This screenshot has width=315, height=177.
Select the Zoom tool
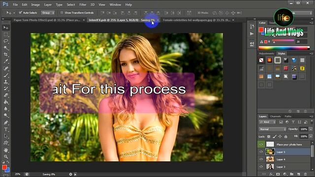click(x=6, y=156)
